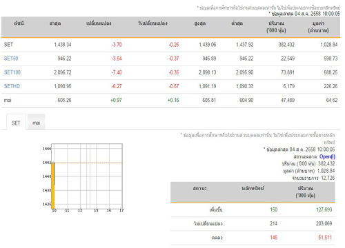Click mai volume 47,489
Screen dimensions: 345x248
pyautogui.click(x=288, y=100)
